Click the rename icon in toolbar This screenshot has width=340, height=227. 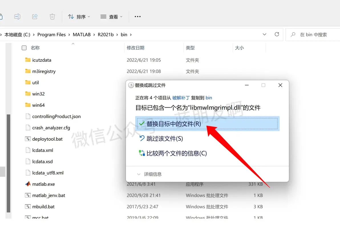click(x=17, y=16)
